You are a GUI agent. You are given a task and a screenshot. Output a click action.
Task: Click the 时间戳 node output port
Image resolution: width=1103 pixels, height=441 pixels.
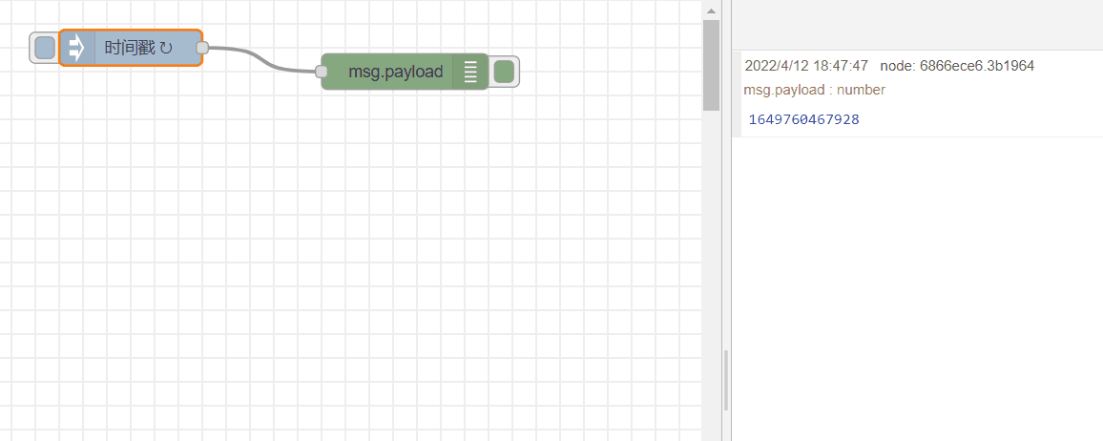pos(202,48)
